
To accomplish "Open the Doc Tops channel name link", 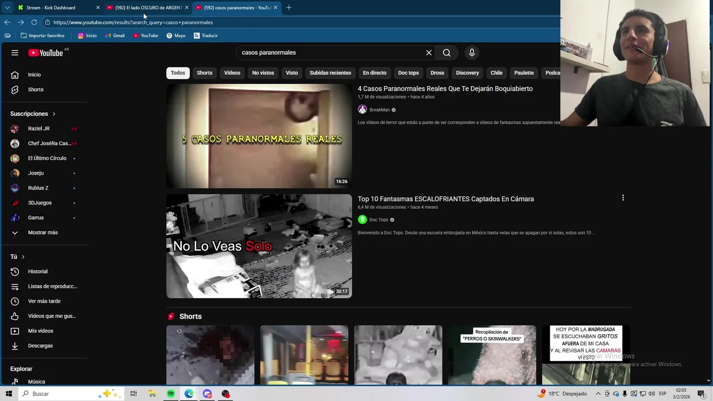I will click(x=379, y=219).
